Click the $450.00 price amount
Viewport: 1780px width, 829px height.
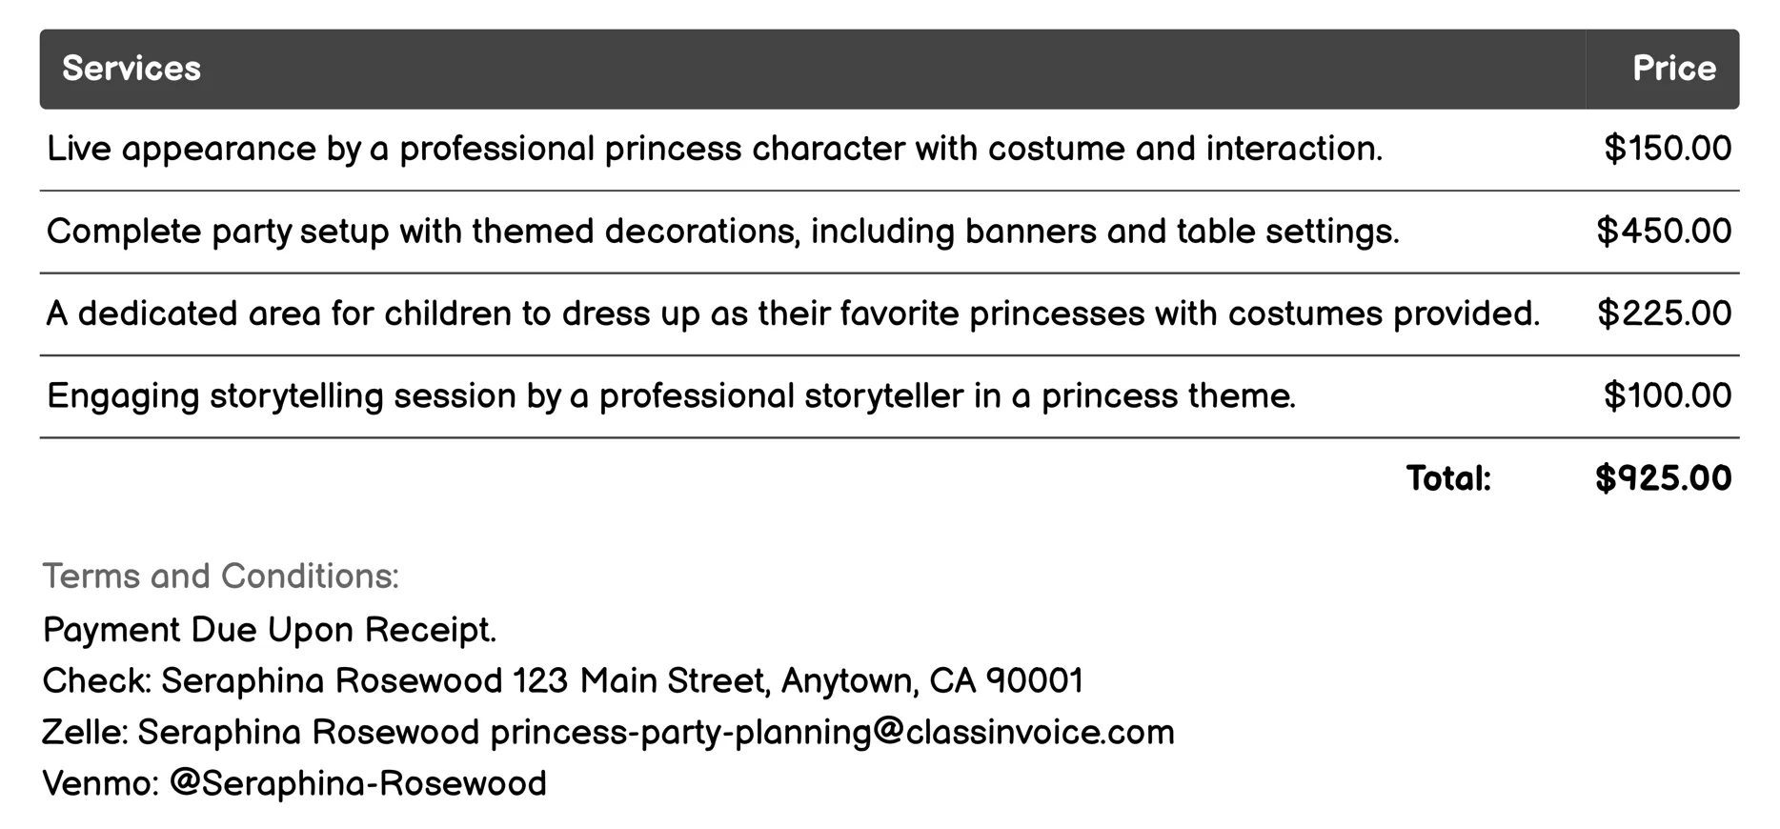tap(1663, 232)
